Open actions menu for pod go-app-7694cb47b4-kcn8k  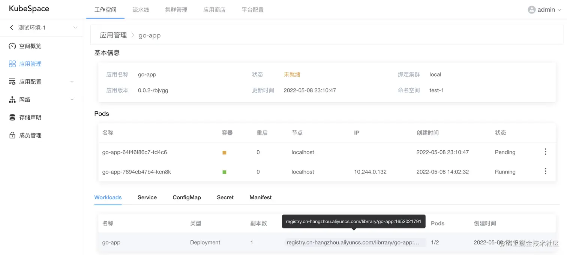click(x=545, y=171)
